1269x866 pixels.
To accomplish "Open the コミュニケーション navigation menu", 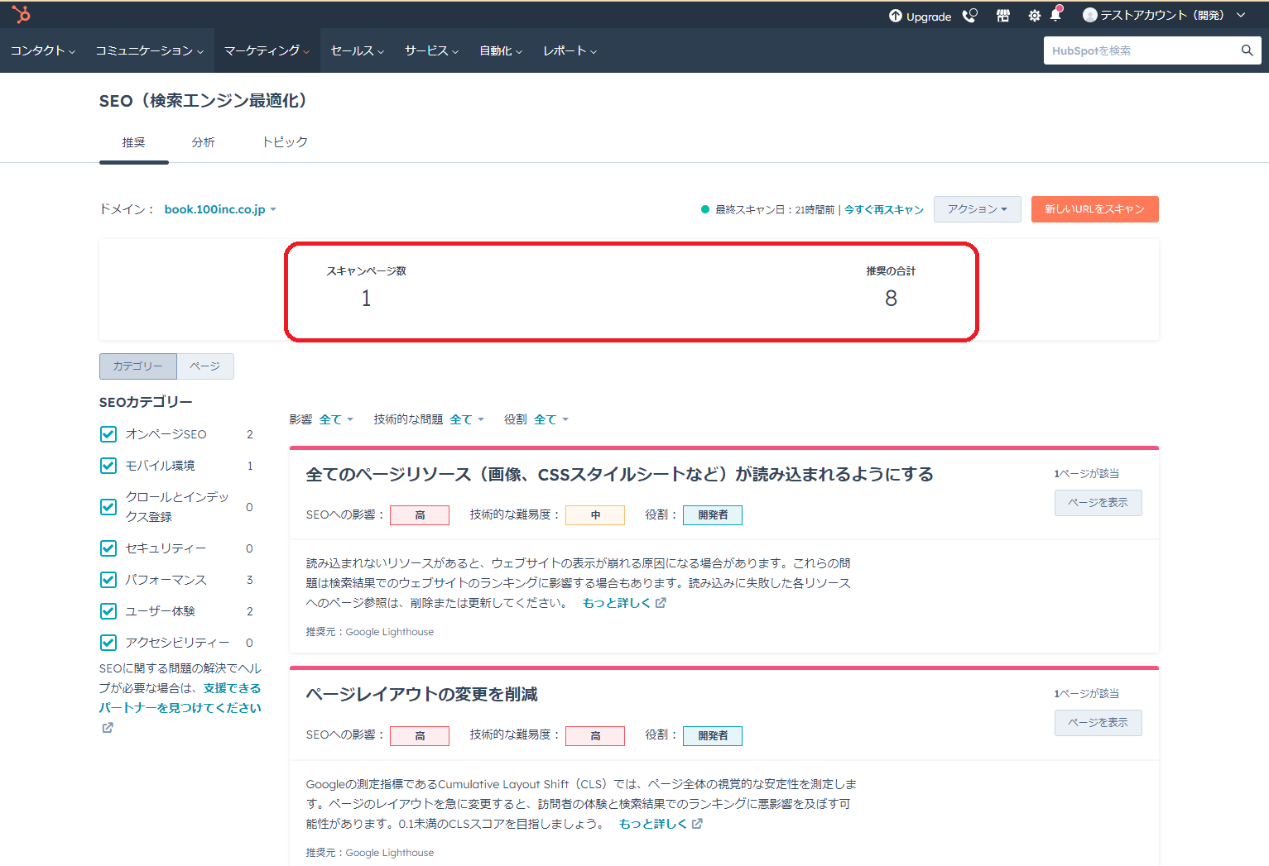I will [x=150, y=50].
